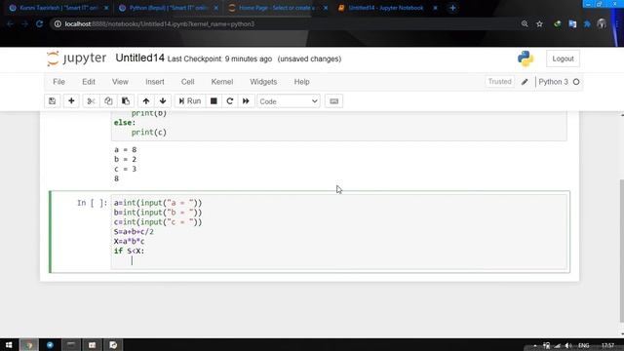Click the Logout button
The image size is (624, 351).
[x=563, y=58]
